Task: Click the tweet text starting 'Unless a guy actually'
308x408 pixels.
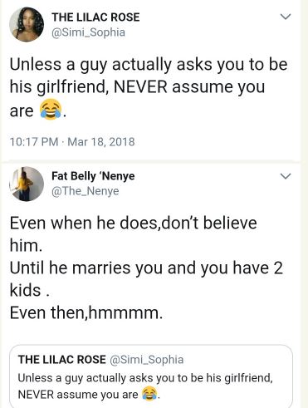Action: (x=149, y=87)
